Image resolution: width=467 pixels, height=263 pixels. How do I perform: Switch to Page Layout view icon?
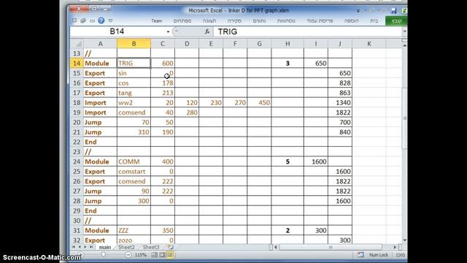click(x=162, y=255)
